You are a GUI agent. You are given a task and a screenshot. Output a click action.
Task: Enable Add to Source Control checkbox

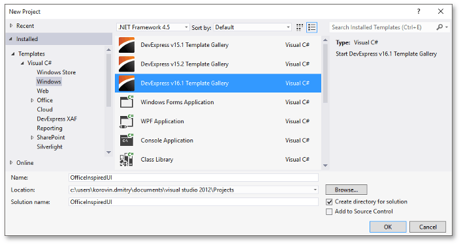[x=329, y=212]
